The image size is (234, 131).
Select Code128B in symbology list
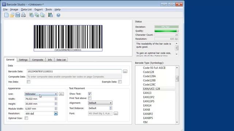point(149,80)
